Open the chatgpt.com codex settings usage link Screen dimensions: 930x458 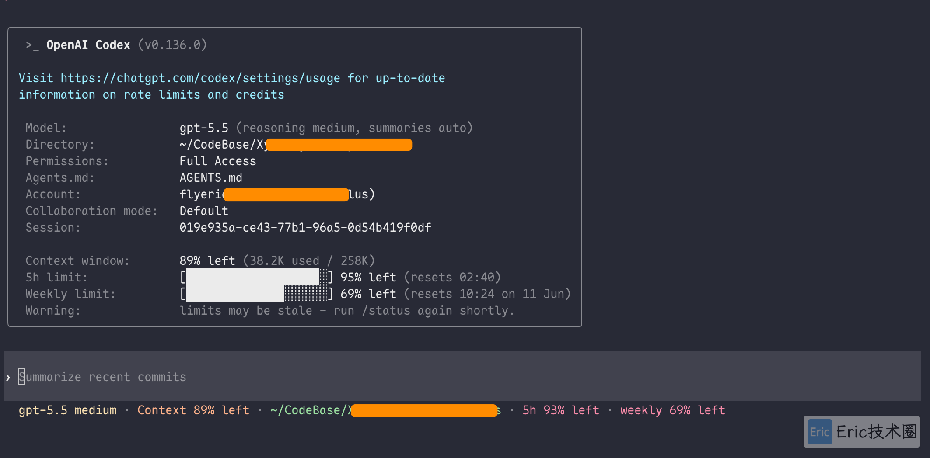coord(200,78)
